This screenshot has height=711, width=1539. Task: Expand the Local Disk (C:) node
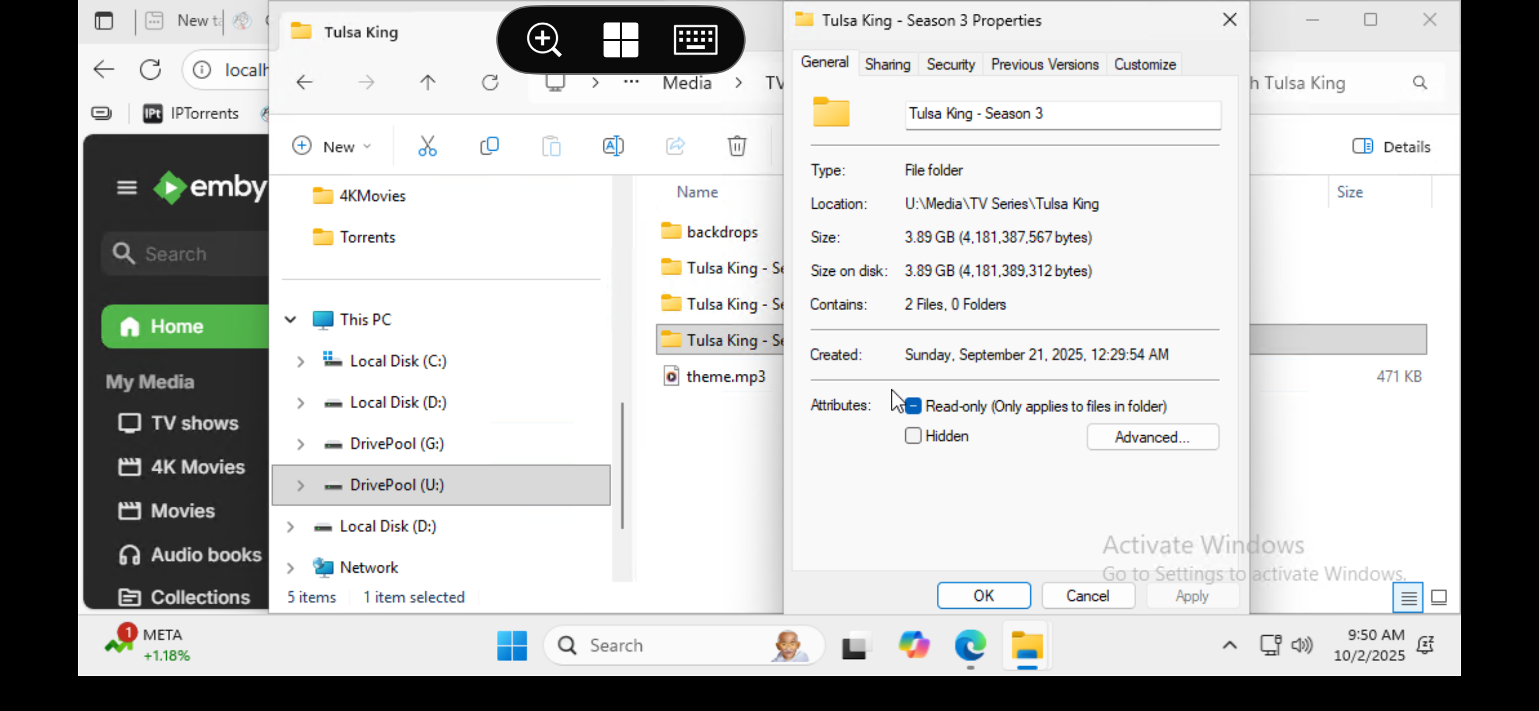tap(300, 361)
